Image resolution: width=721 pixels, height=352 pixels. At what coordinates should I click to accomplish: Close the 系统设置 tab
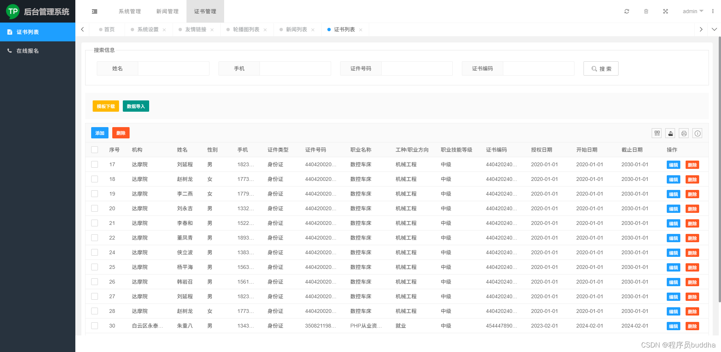(x=164, y=30)
